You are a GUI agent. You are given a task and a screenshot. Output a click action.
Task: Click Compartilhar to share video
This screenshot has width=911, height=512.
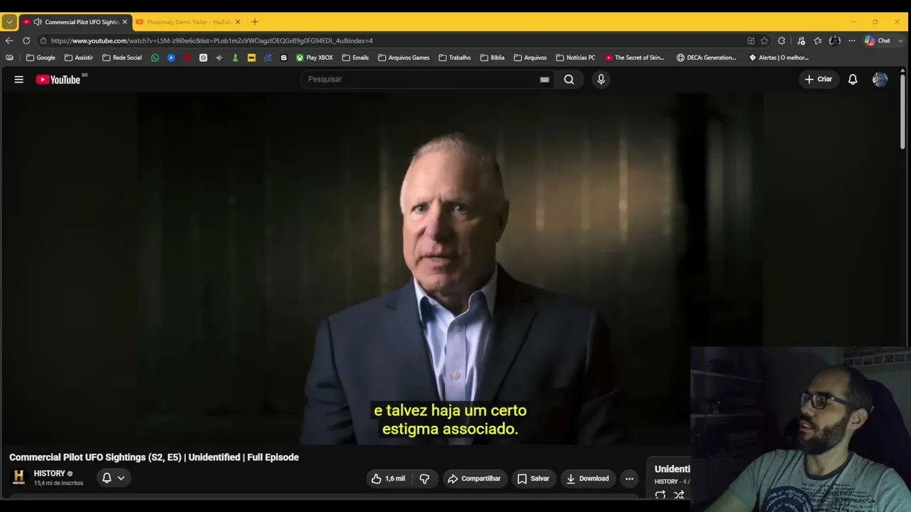pyautogui.click(x=474, y=479)
